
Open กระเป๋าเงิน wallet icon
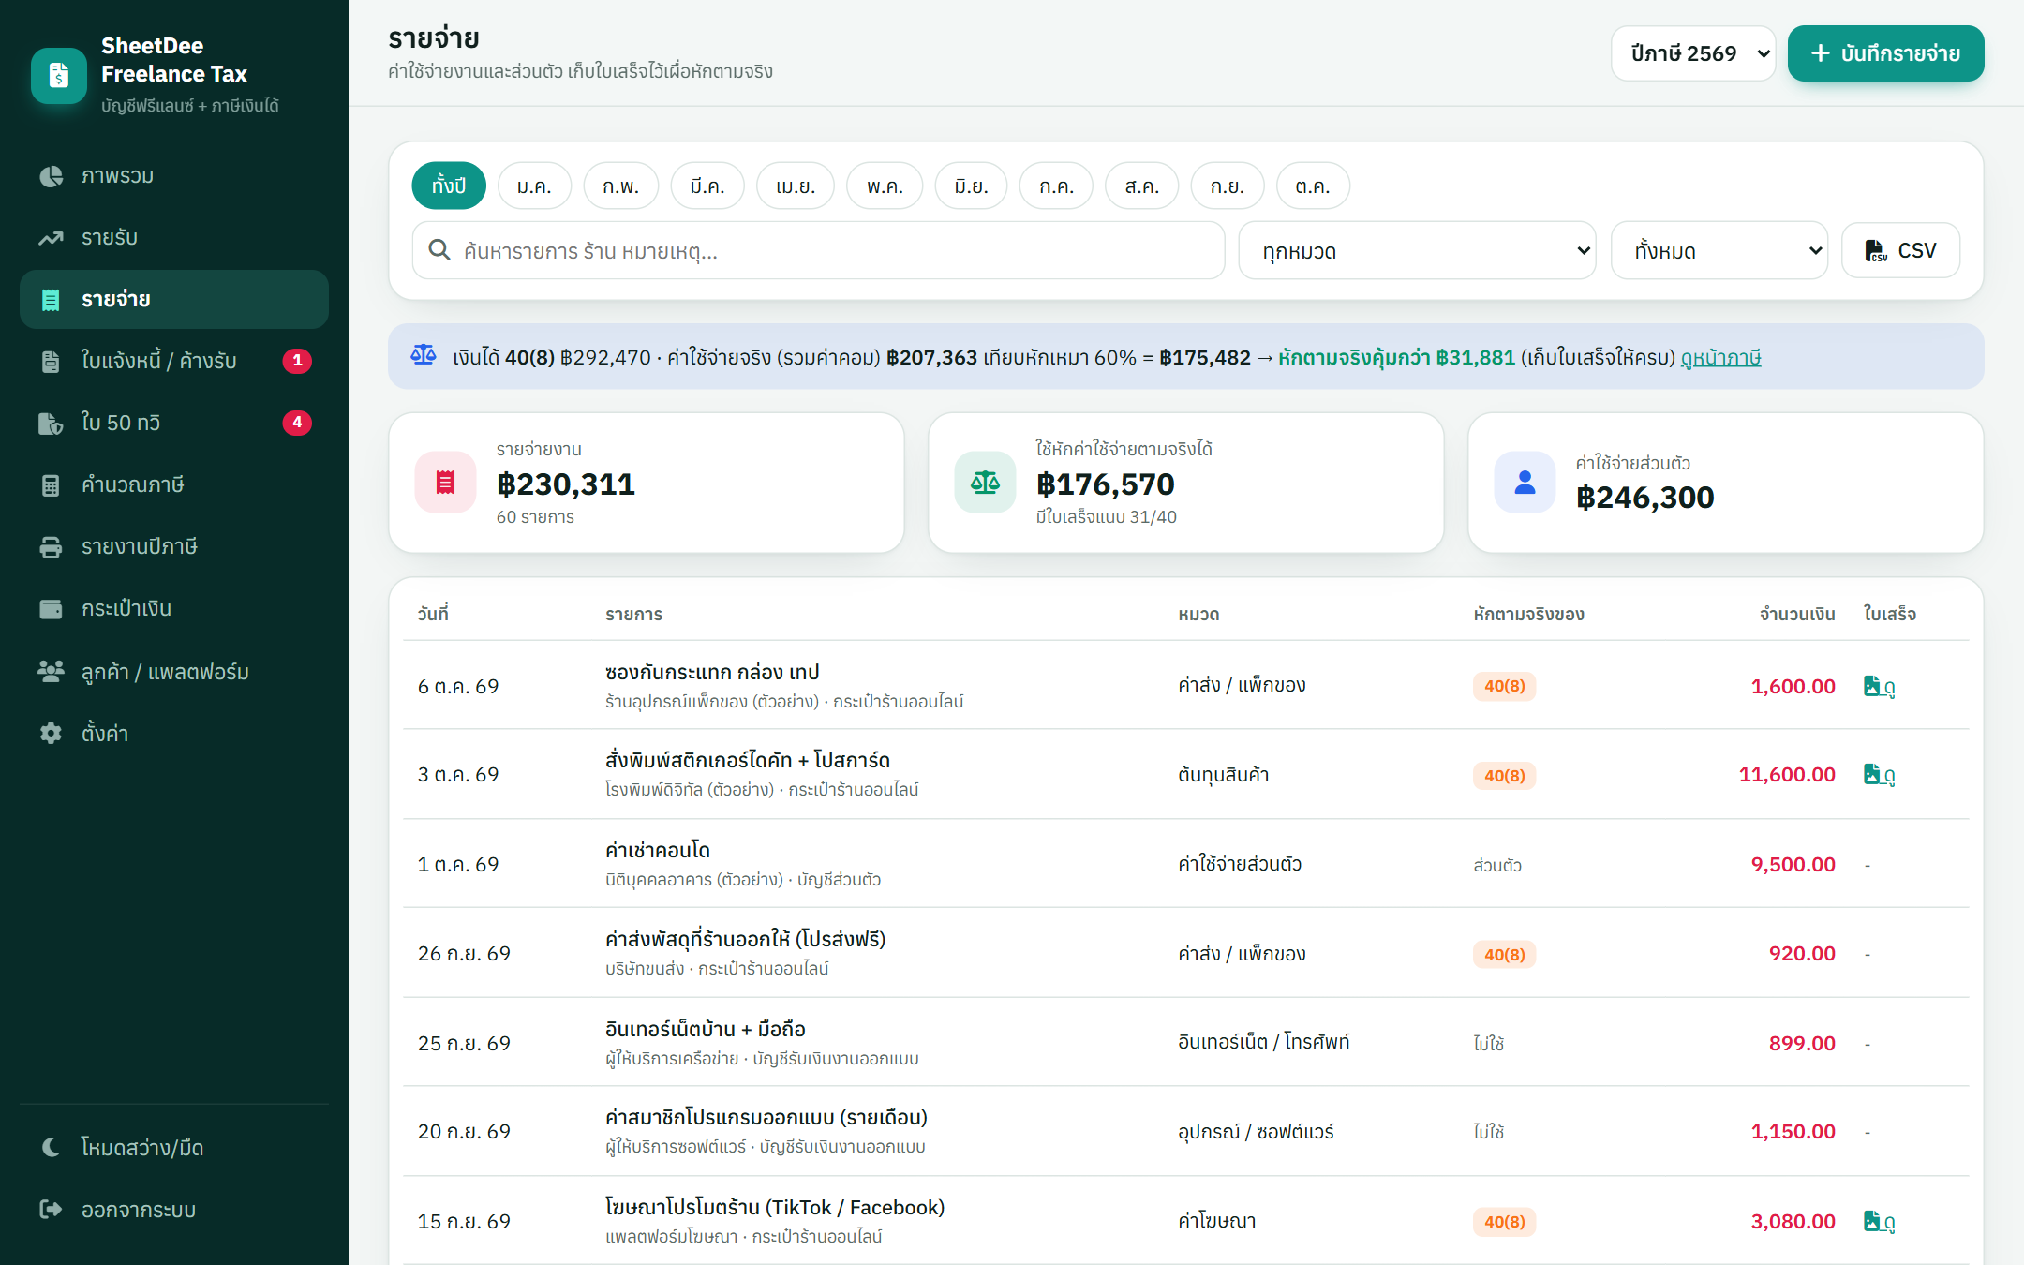[51, 609]
